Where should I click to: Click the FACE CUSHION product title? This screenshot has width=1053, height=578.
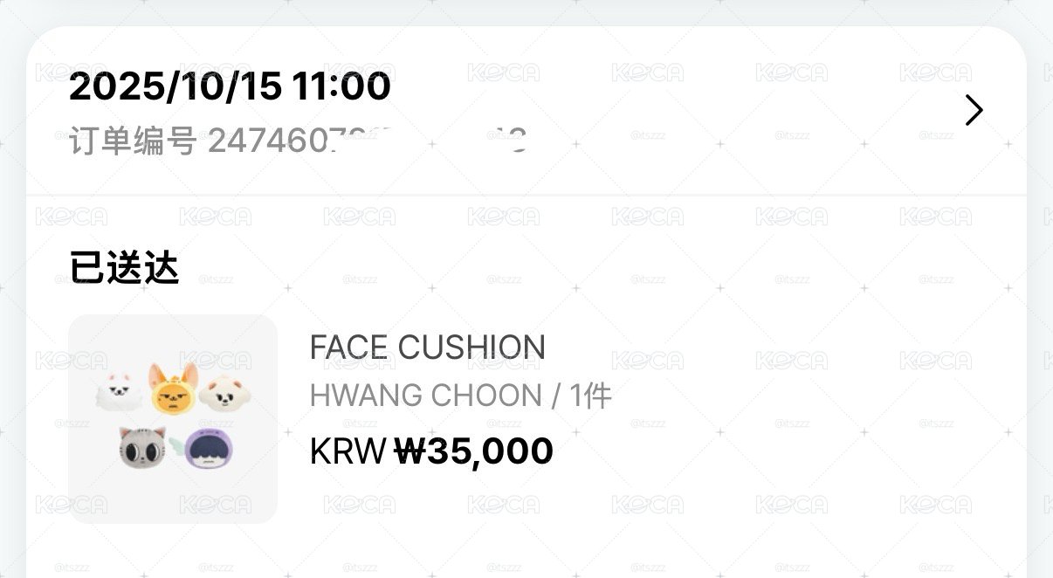(x=428, y=347)
